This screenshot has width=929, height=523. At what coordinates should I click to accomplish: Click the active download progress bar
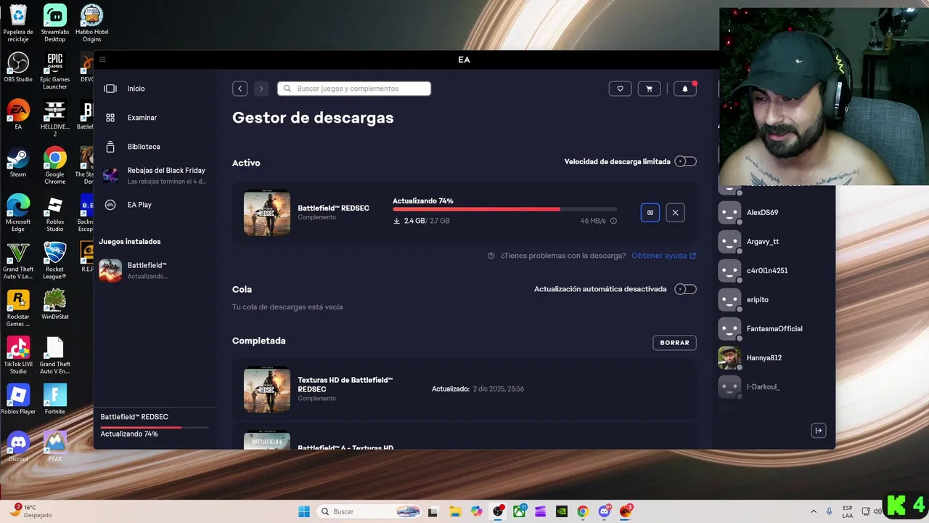point(504,209)
